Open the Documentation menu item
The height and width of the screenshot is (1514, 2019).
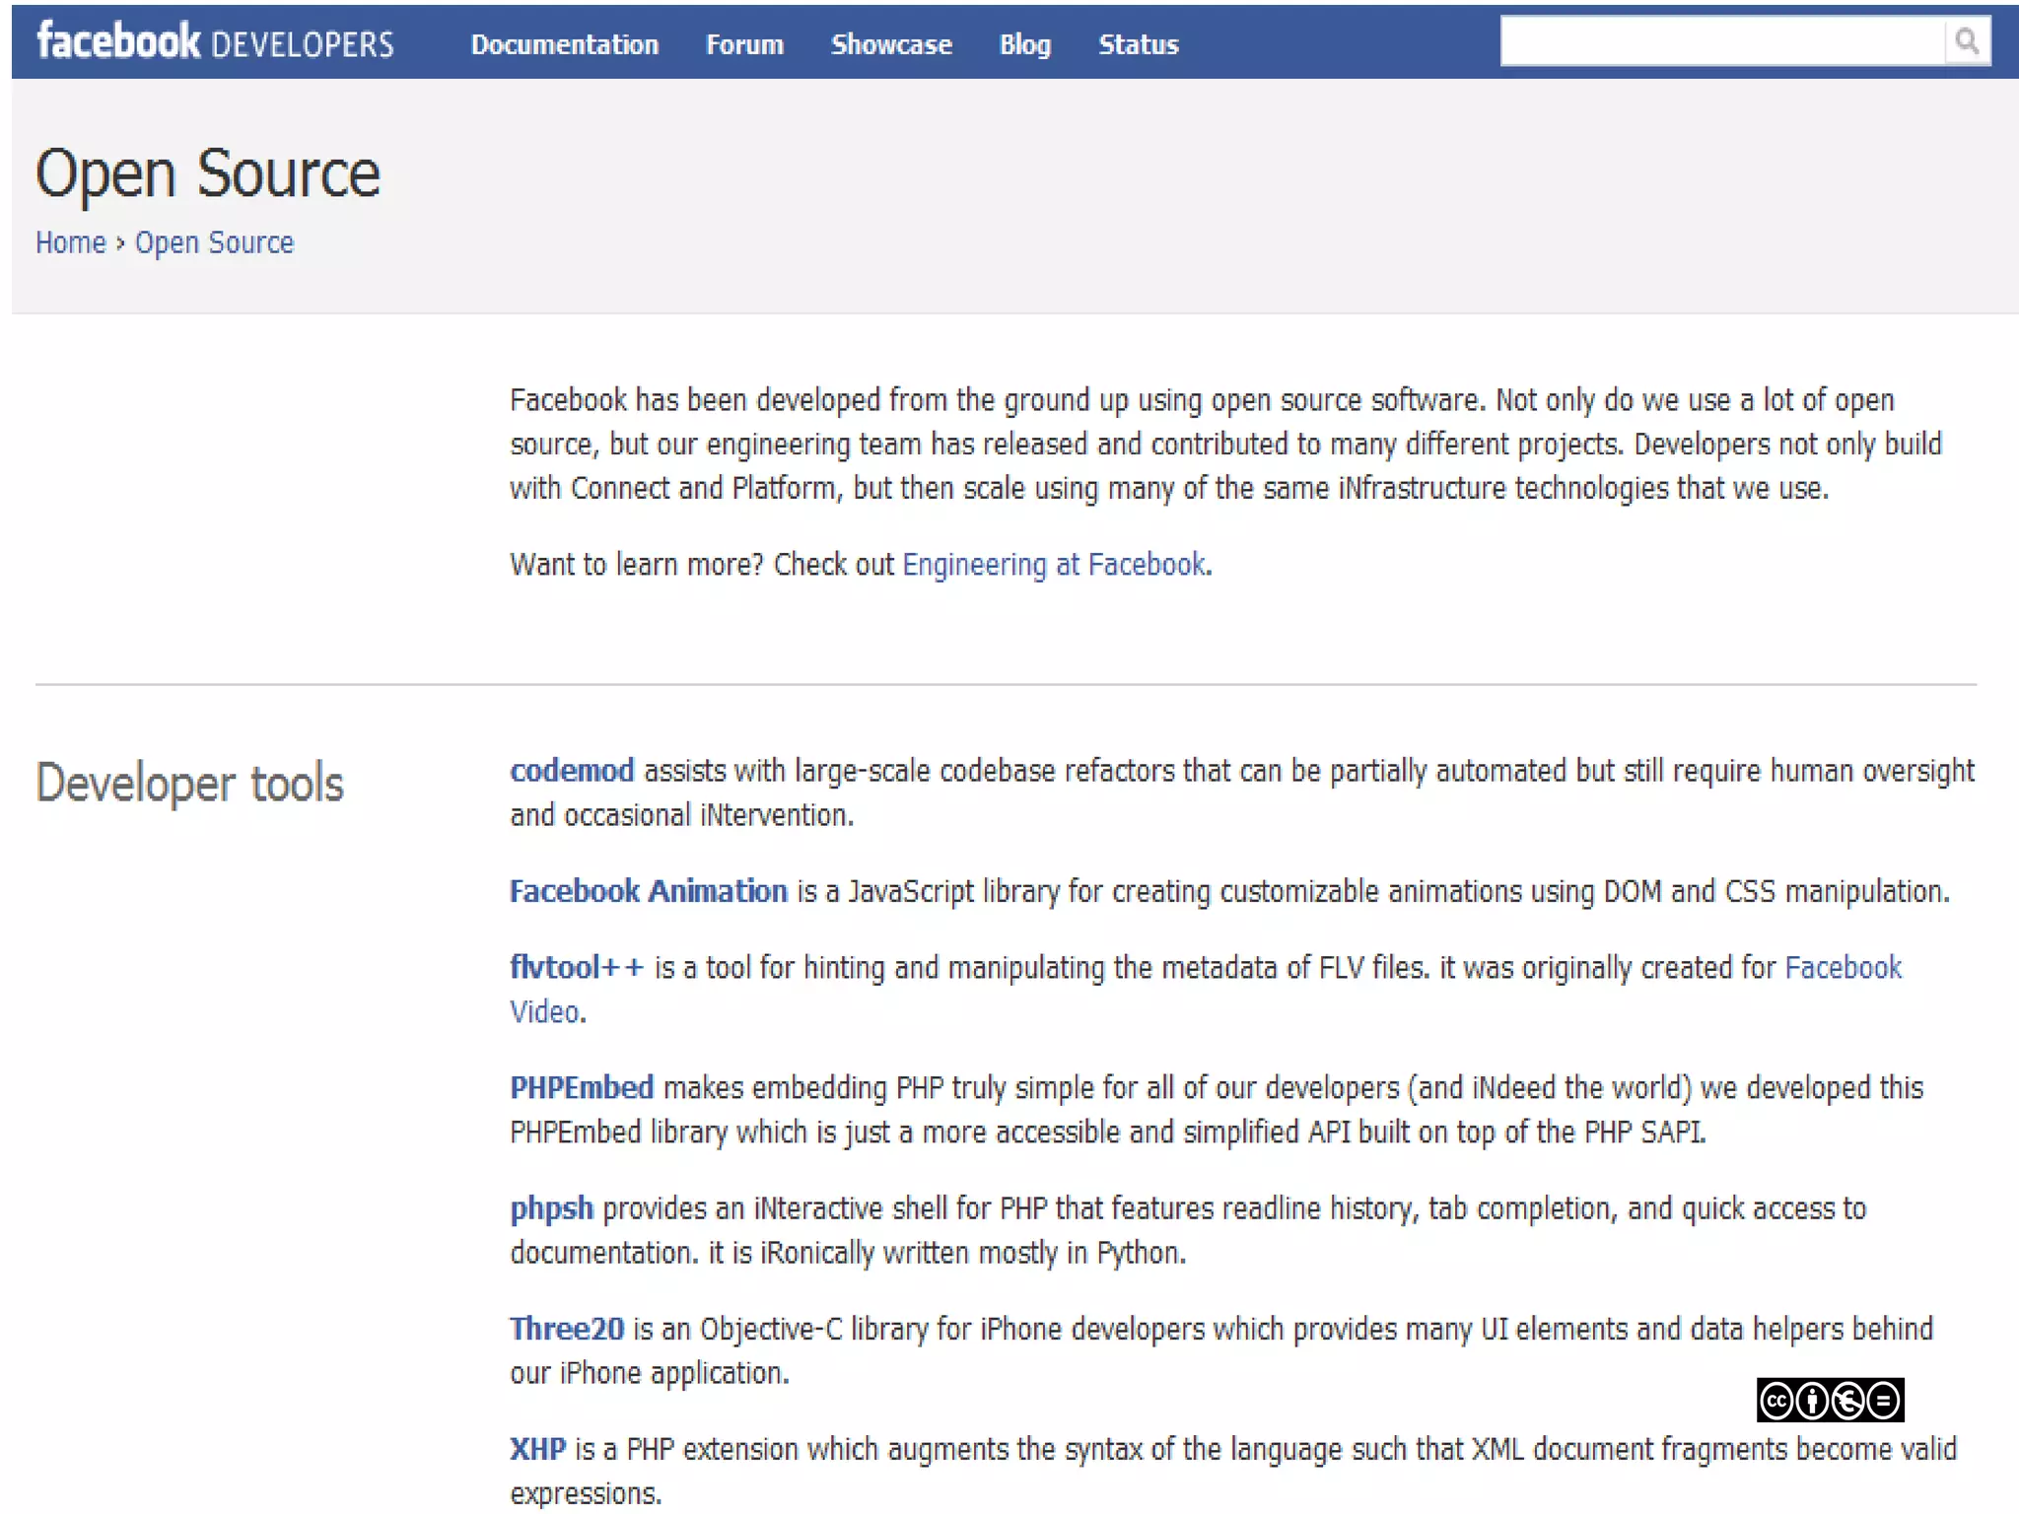coord(564,44)
